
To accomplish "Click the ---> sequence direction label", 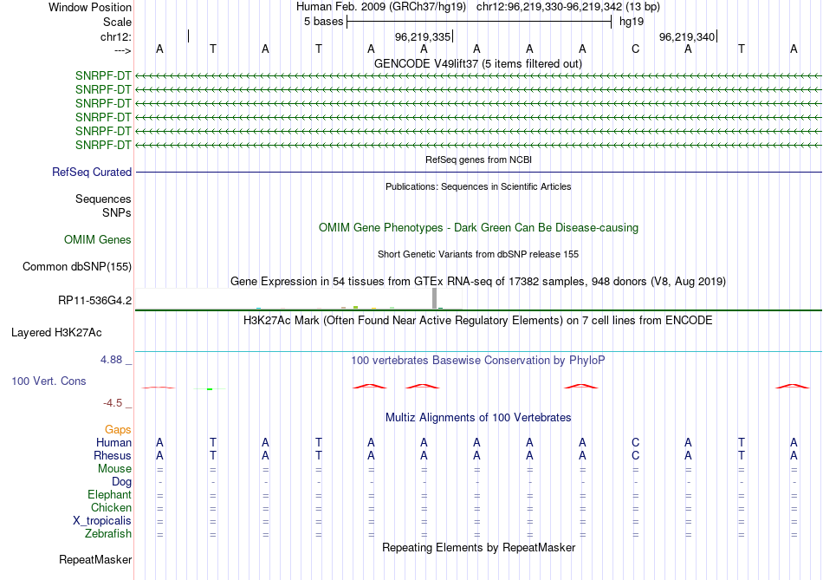I will point(122,50).
